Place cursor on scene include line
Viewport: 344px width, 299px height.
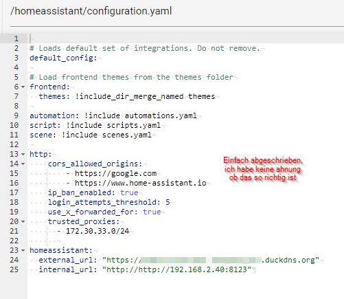tap(91, 135)
